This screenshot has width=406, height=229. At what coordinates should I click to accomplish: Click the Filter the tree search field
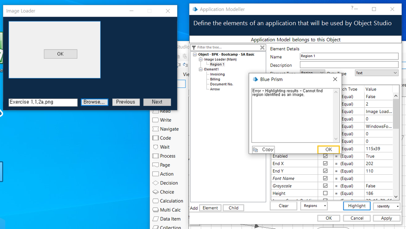(x=228, y=47)
